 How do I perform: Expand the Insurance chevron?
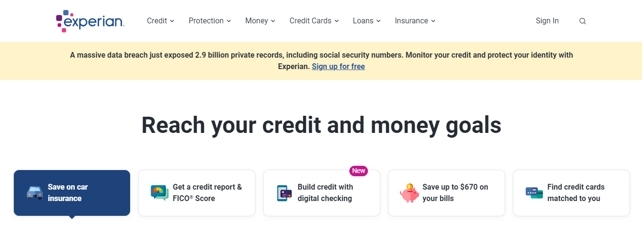(x=433, y=21)
